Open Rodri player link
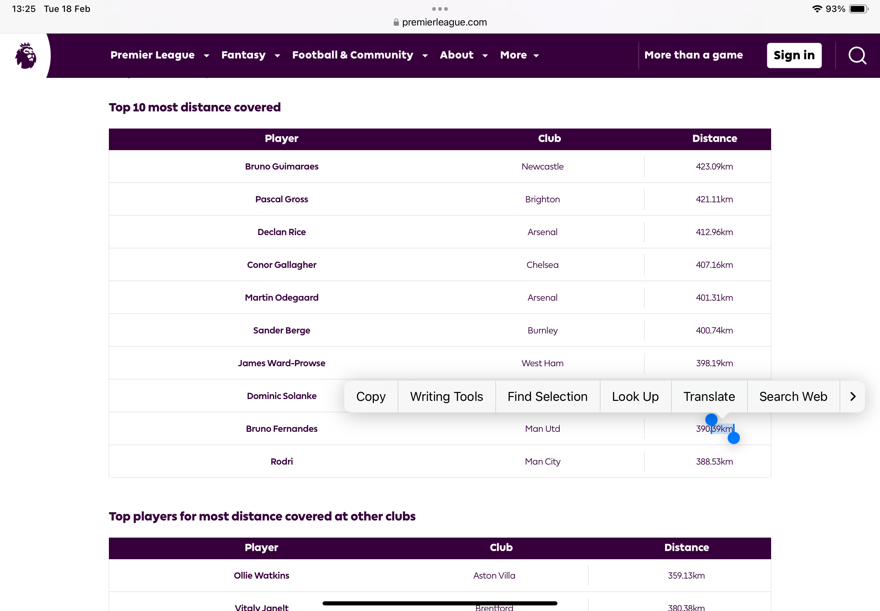 [282, 462]
